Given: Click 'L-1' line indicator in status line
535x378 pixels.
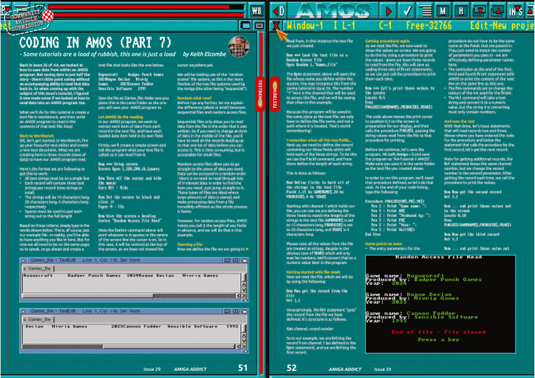Looking at the screenshot, I should tap(348, 26).
